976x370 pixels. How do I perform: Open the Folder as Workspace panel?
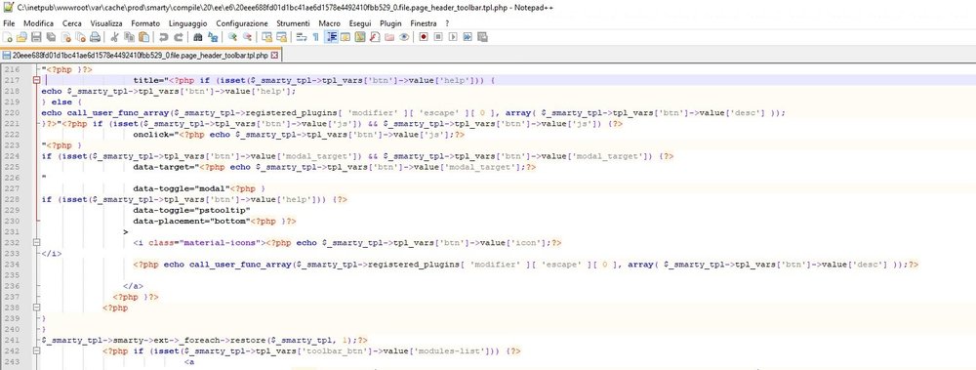point(389,37)
